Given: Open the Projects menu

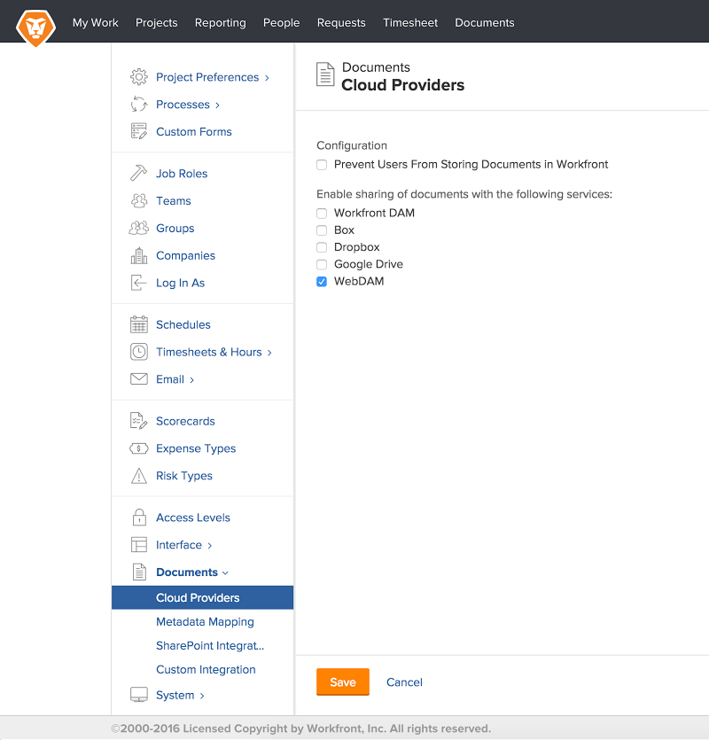Looking at the screenshot, I should [x=156, y=23].
